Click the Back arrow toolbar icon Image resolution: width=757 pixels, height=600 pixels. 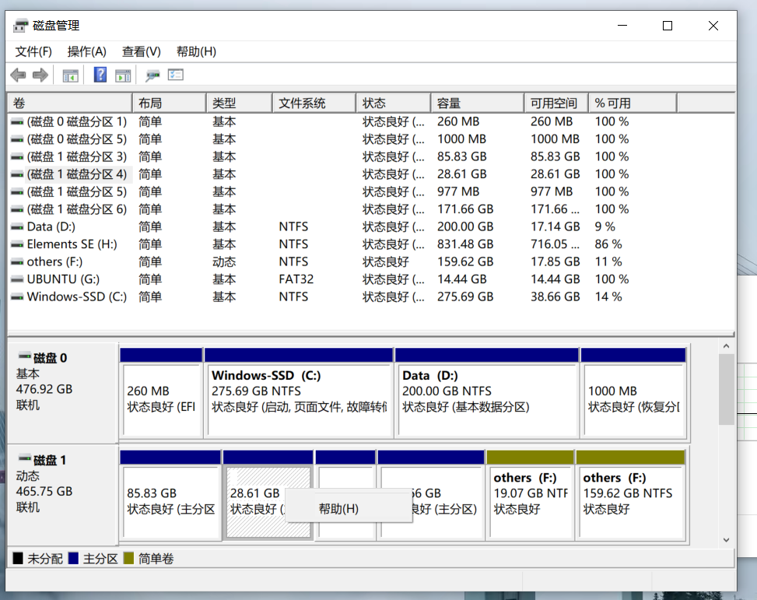pyautogui.click(x=19, y=75)
